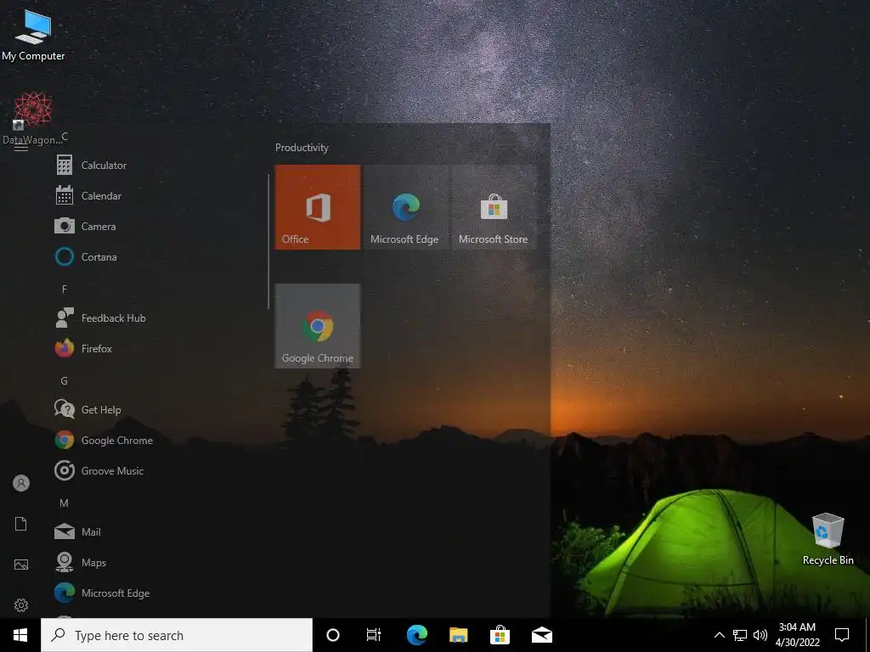Open volume control in system tray

point(760,635)
